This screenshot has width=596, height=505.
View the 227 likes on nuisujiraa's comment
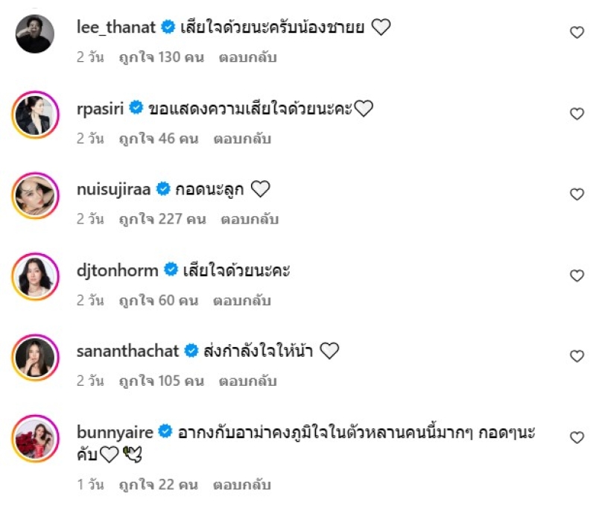162,220
